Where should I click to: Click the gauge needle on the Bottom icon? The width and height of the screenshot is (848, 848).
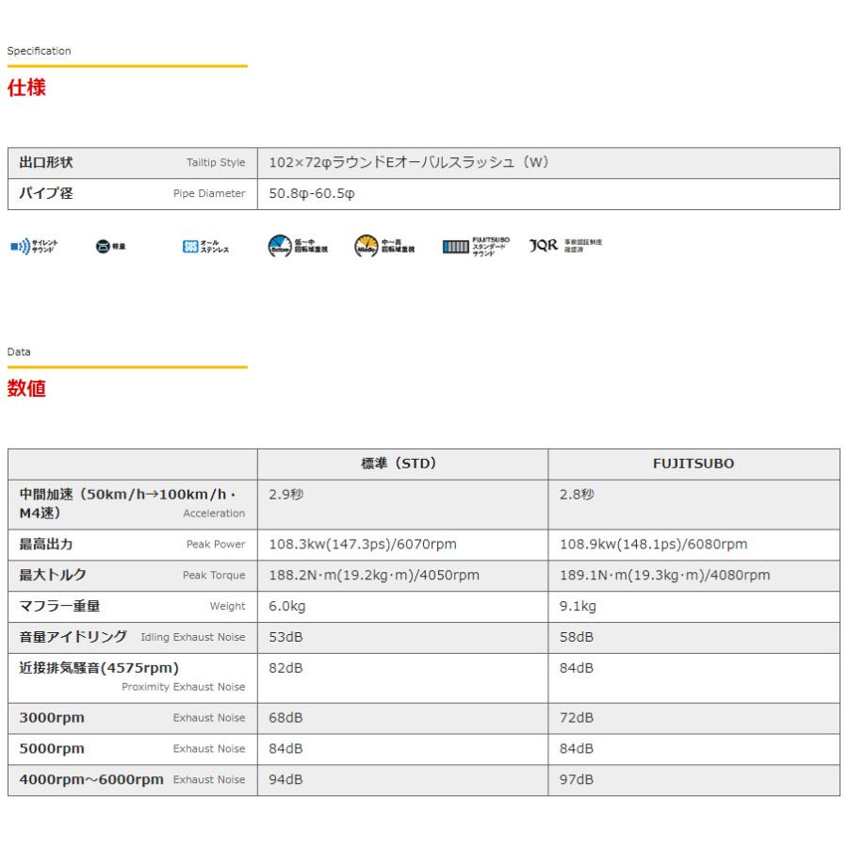tap(279, 243)
